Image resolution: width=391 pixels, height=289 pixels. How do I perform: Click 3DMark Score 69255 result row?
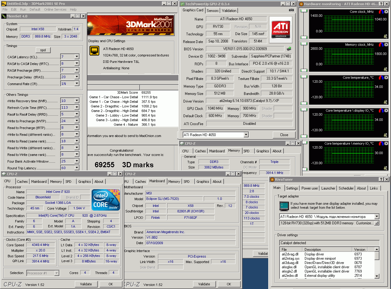(133, 92)
